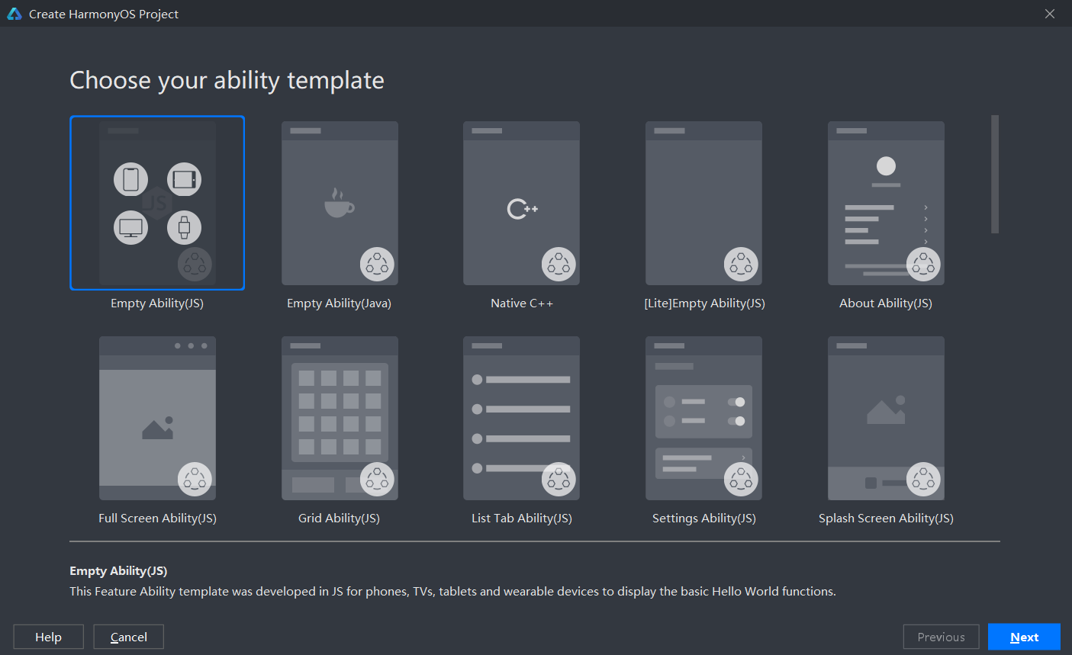Click the HarmonyOS badge on List Tab Ability(JS)
The width and height of the screenshot is (1072, 655).
(x=559, y=480)
